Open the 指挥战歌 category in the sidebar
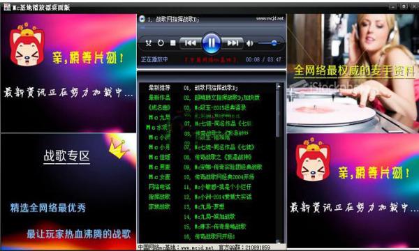Screen dimensions: 419x251 [159, 197]
